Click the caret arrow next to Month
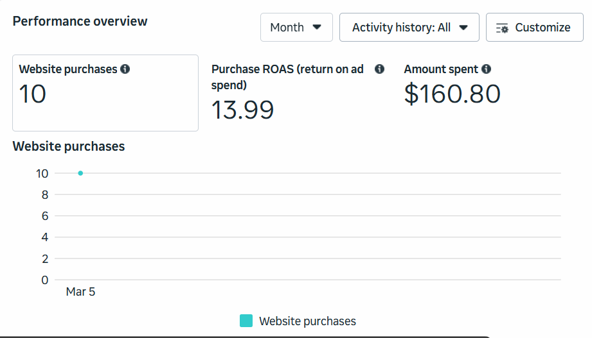Viewport: 592px width, 338px height. tap(317, 28)
